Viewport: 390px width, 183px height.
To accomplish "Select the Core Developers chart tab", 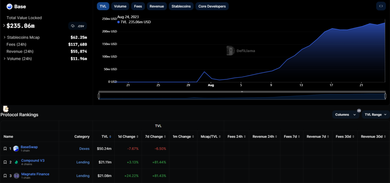I will 212,6.
